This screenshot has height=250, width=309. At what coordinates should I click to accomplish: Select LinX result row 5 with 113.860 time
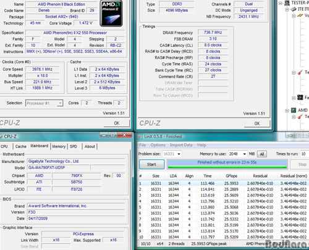pyautogui.click(x=223, y=207)
